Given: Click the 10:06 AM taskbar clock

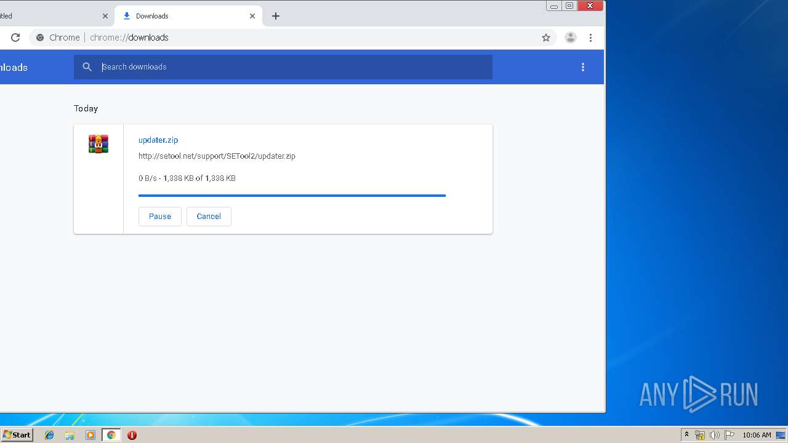Looking at the screenshot, I should point(757,435).
